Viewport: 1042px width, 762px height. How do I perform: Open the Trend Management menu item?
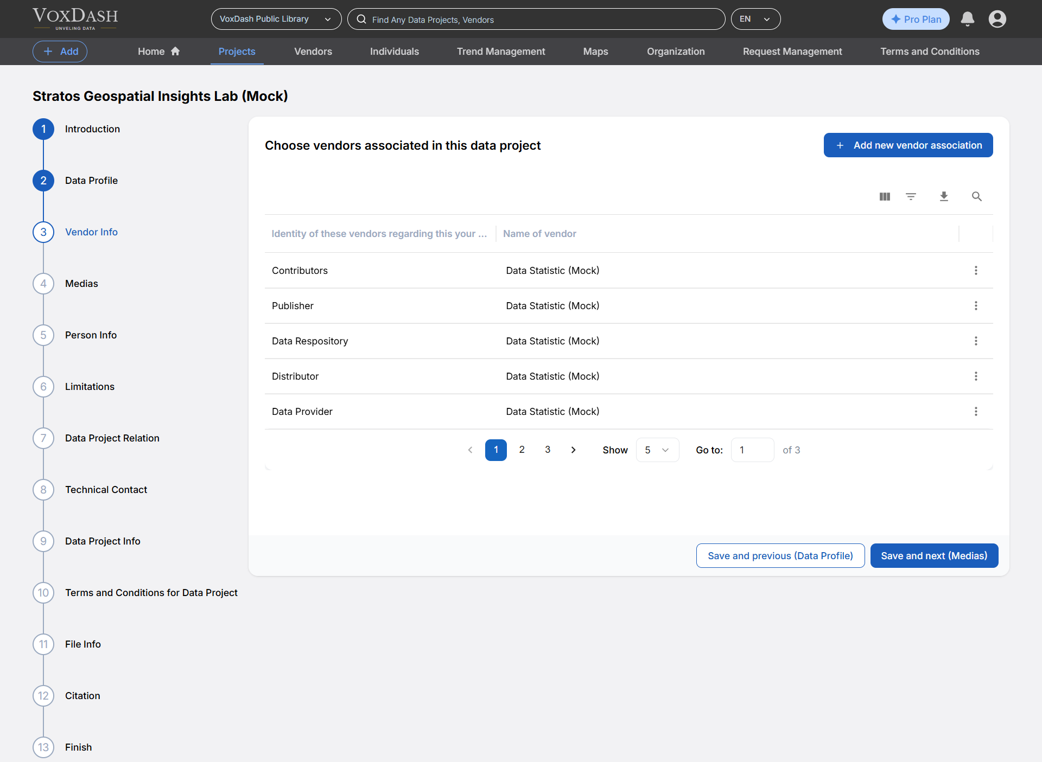pos(501,52)
